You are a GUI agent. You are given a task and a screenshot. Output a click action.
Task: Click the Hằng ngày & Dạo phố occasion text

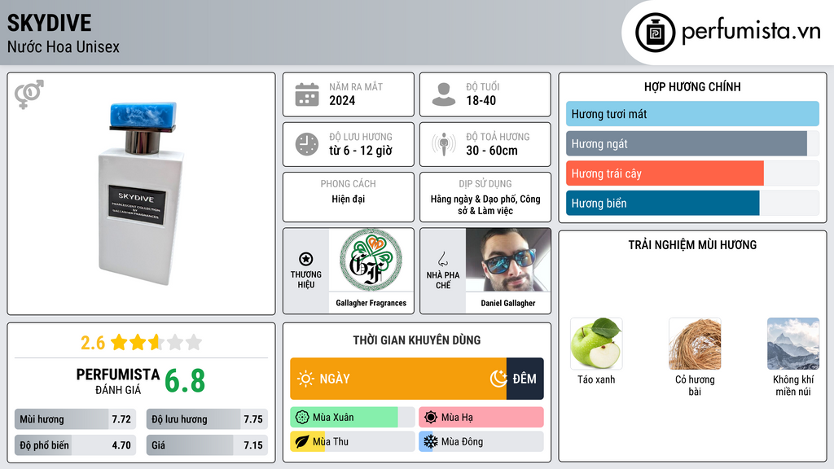485,204
